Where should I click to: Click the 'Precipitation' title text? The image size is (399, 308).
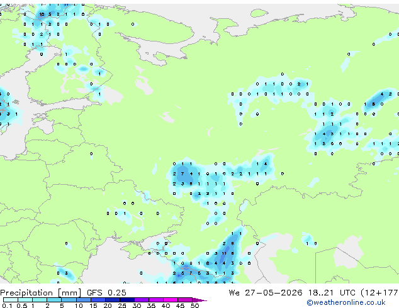(26, 293)
